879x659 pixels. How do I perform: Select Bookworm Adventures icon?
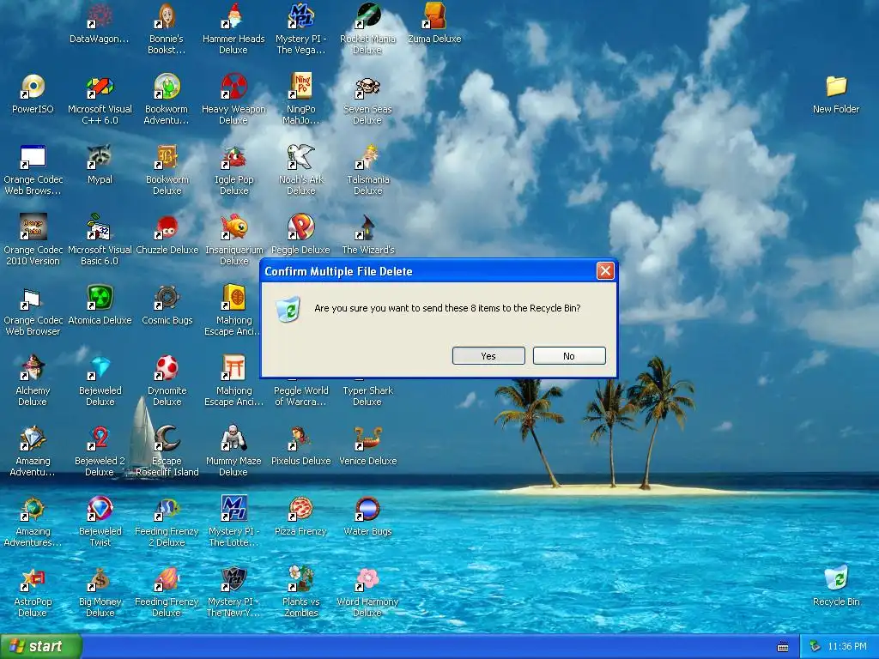pyautogui.click(x=167, y=100)
